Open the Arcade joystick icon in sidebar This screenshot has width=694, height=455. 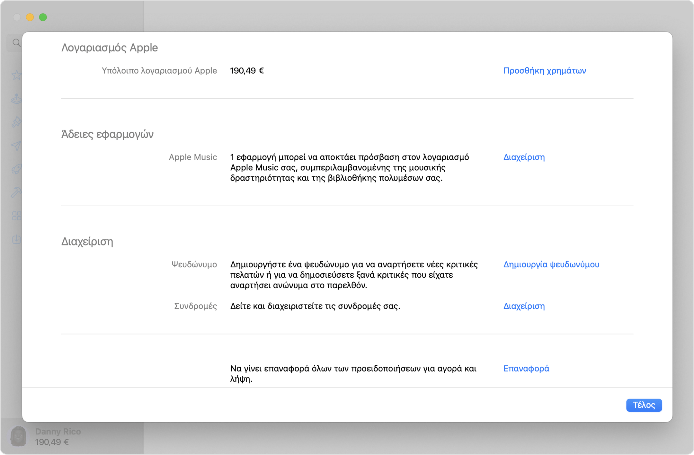[16, 99]
